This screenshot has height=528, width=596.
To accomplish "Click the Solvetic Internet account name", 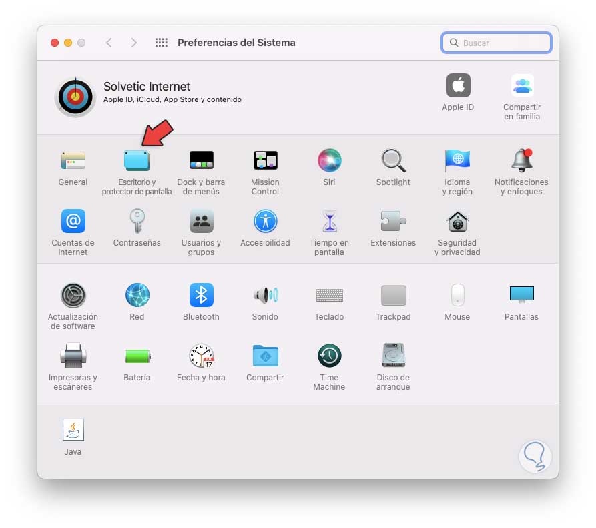I will coord(147,87).
